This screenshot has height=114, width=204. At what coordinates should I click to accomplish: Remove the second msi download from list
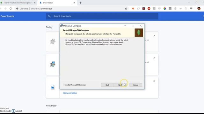pyautogui.click(x=154, y=58)
